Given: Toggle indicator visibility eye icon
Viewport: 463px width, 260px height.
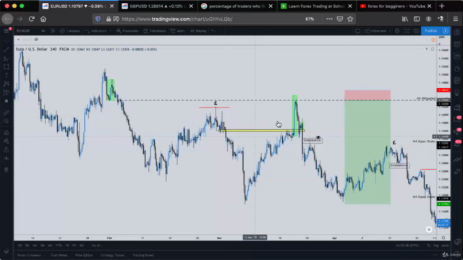Looking at the screenshot, I should [x=36, y=40].
